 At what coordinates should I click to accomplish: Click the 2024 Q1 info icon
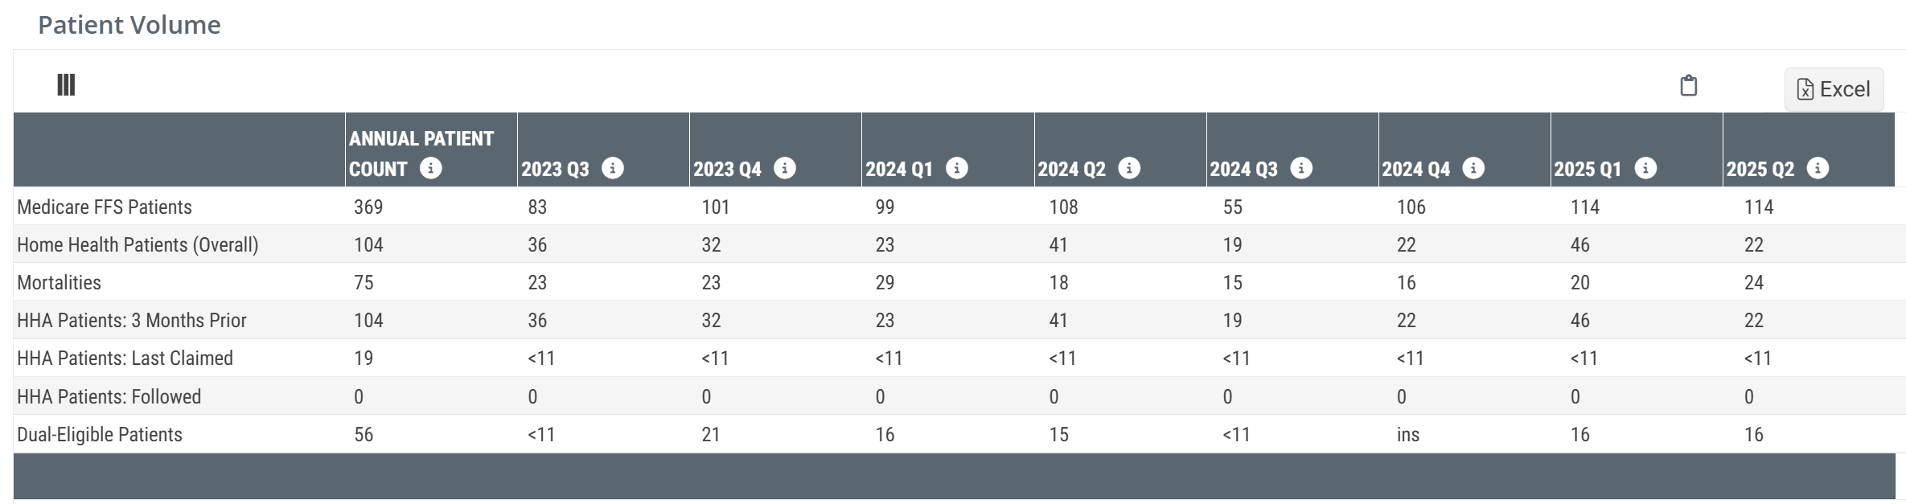point(957,168)
